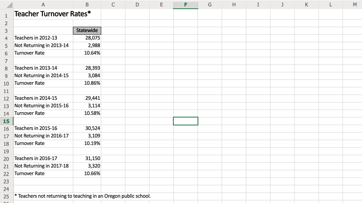Click 'Not Returning in 2015-16' label

click(x=42, y=106)
